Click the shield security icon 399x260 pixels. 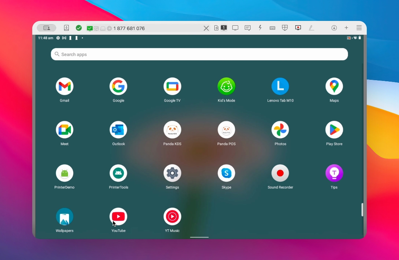[x=285, y=28]
